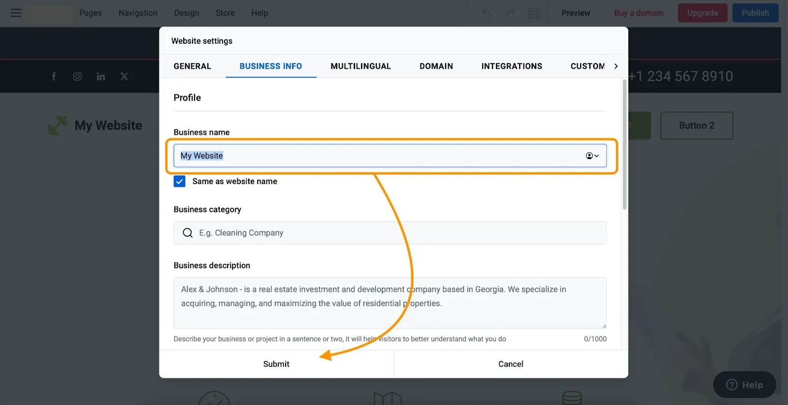The width and height of the screenshot is (788, 405).
Task: Click the My Website logo icon
Action: pyautogui.click(x=57, y=125)
